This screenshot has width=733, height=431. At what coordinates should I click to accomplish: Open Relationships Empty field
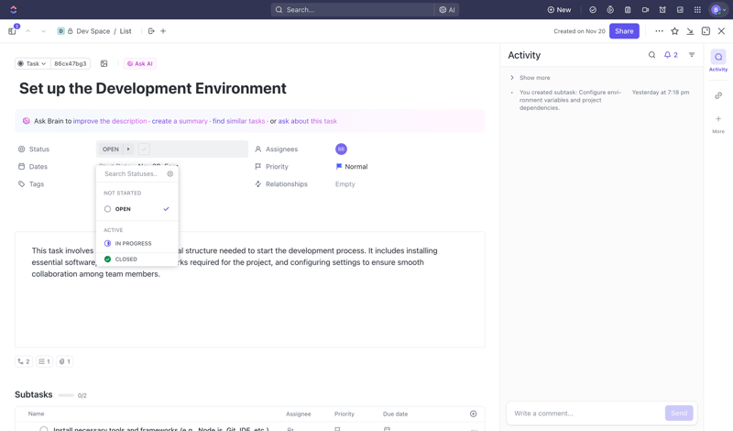345,184
